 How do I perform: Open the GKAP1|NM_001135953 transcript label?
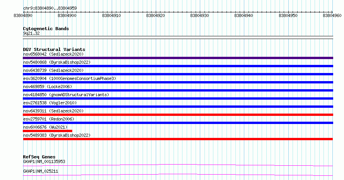(x=44, y=161)
